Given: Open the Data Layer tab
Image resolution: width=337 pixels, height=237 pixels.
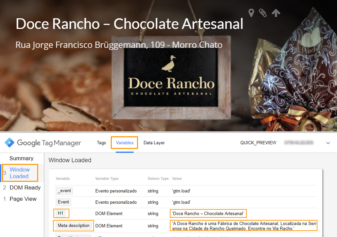Looking at the screenshot, I should (x=154, y=143).
